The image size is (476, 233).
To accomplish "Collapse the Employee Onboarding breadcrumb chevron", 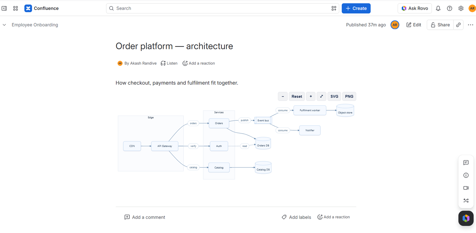I will pyautogui.click(x=4, y=25).
